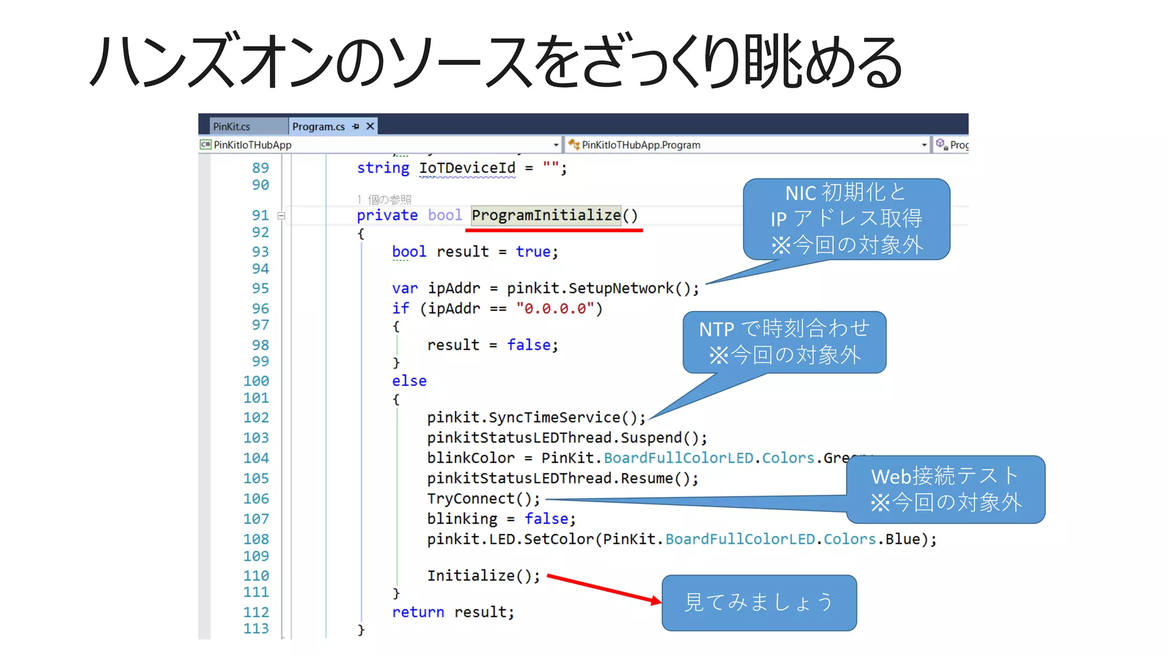Click pinkit.SetupNetwork() call on line 95
The height and width of the screenshot is (656, 1167).
tap(603, 289)
